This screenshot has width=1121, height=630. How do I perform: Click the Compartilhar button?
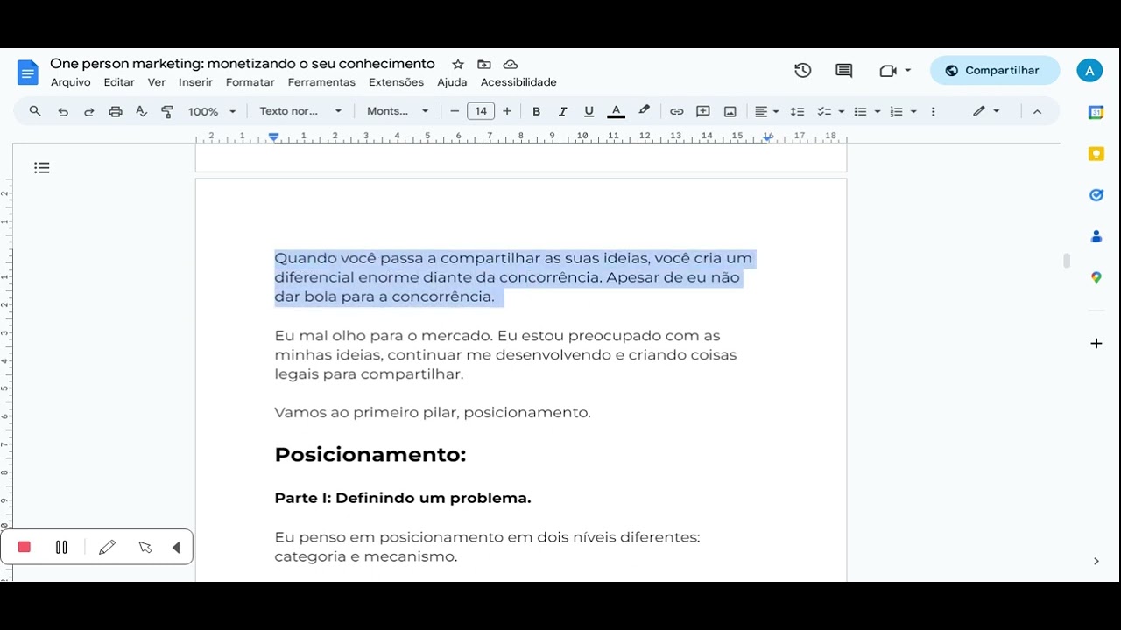click(x=995, y=71)
